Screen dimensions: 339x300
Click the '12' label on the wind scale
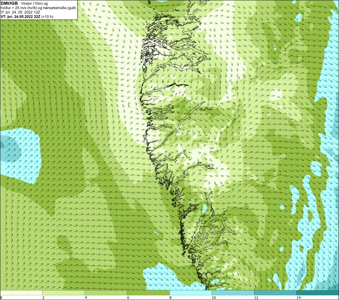pyautogui.click(x=256, y=298)
